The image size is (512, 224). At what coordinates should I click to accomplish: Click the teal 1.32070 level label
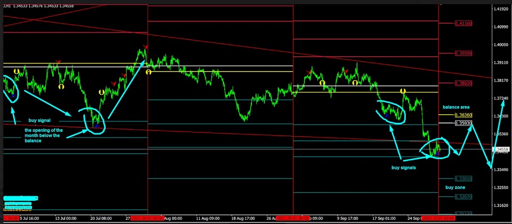(x=463, y=197)
